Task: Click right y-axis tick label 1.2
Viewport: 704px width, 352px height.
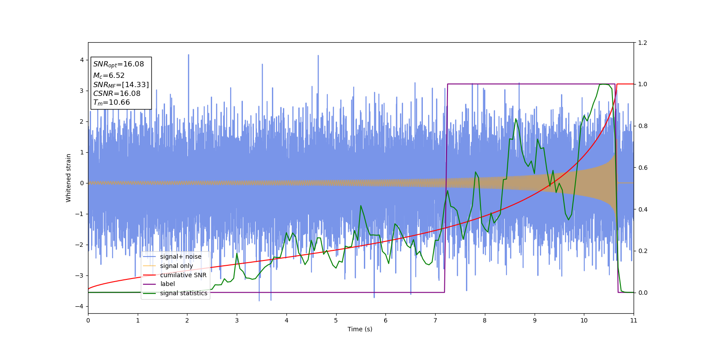Action: point(642,43)
